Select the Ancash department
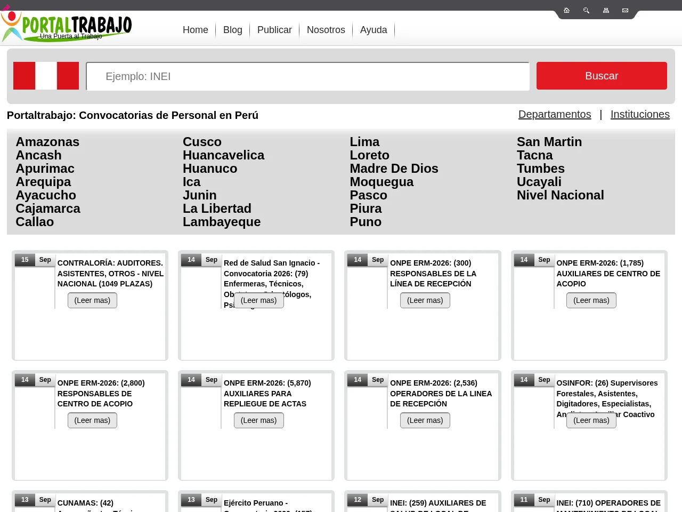Image resolution: width=682 pixels, height=512 pixels. click(x=38, y=155)
